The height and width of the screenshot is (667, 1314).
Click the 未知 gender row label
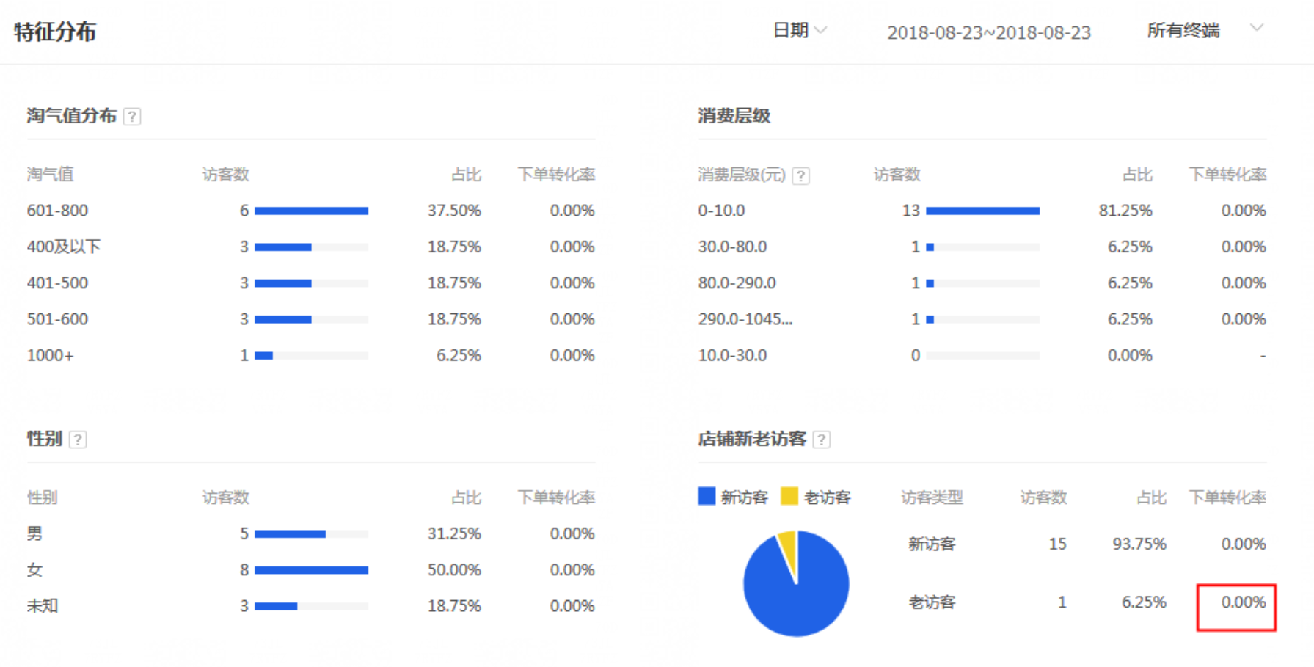42,606
